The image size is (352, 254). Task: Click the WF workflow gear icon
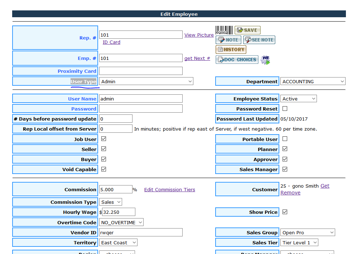(x=265, y=60)
